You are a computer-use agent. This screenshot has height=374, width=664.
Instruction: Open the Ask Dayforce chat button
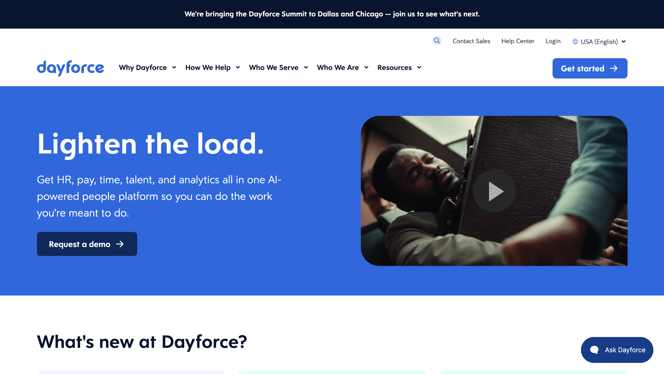point(617,350)
